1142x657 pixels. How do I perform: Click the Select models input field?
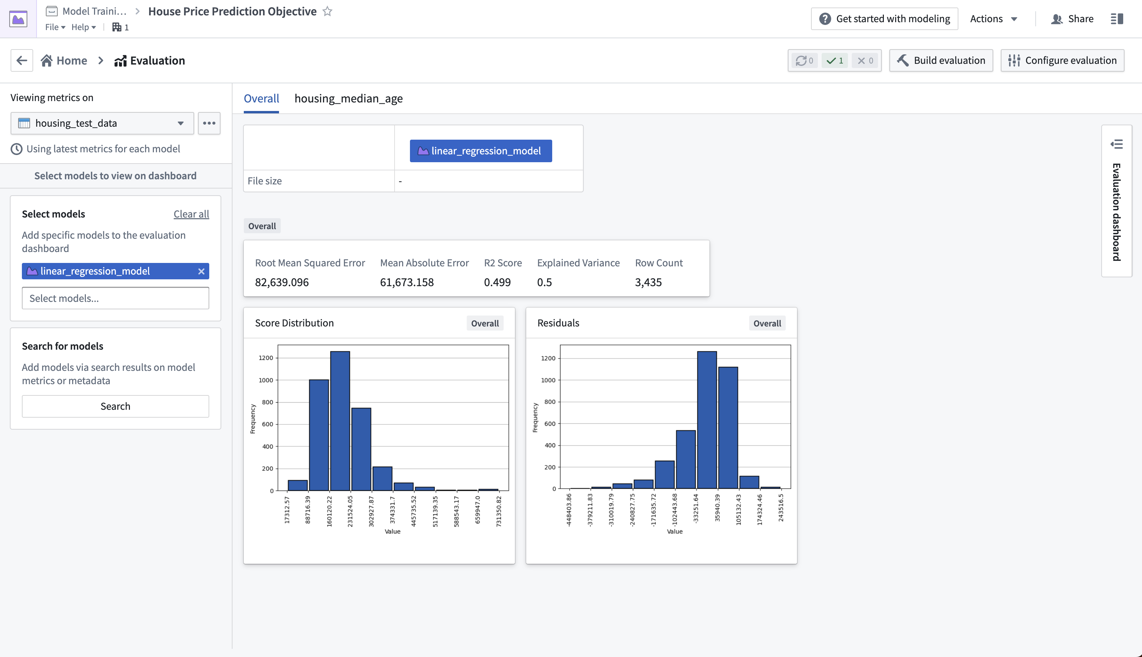point(116,298)
